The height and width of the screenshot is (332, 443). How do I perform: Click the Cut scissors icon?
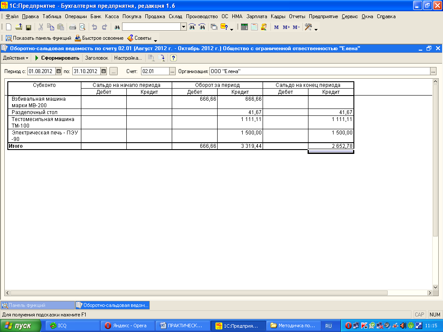click(41, 27)
